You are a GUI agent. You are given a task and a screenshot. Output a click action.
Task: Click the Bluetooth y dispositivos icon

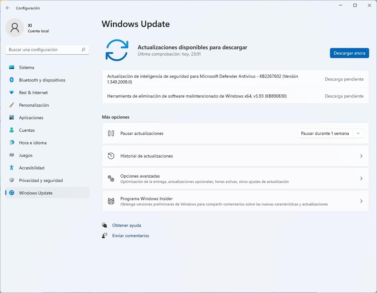coord(12,80)
